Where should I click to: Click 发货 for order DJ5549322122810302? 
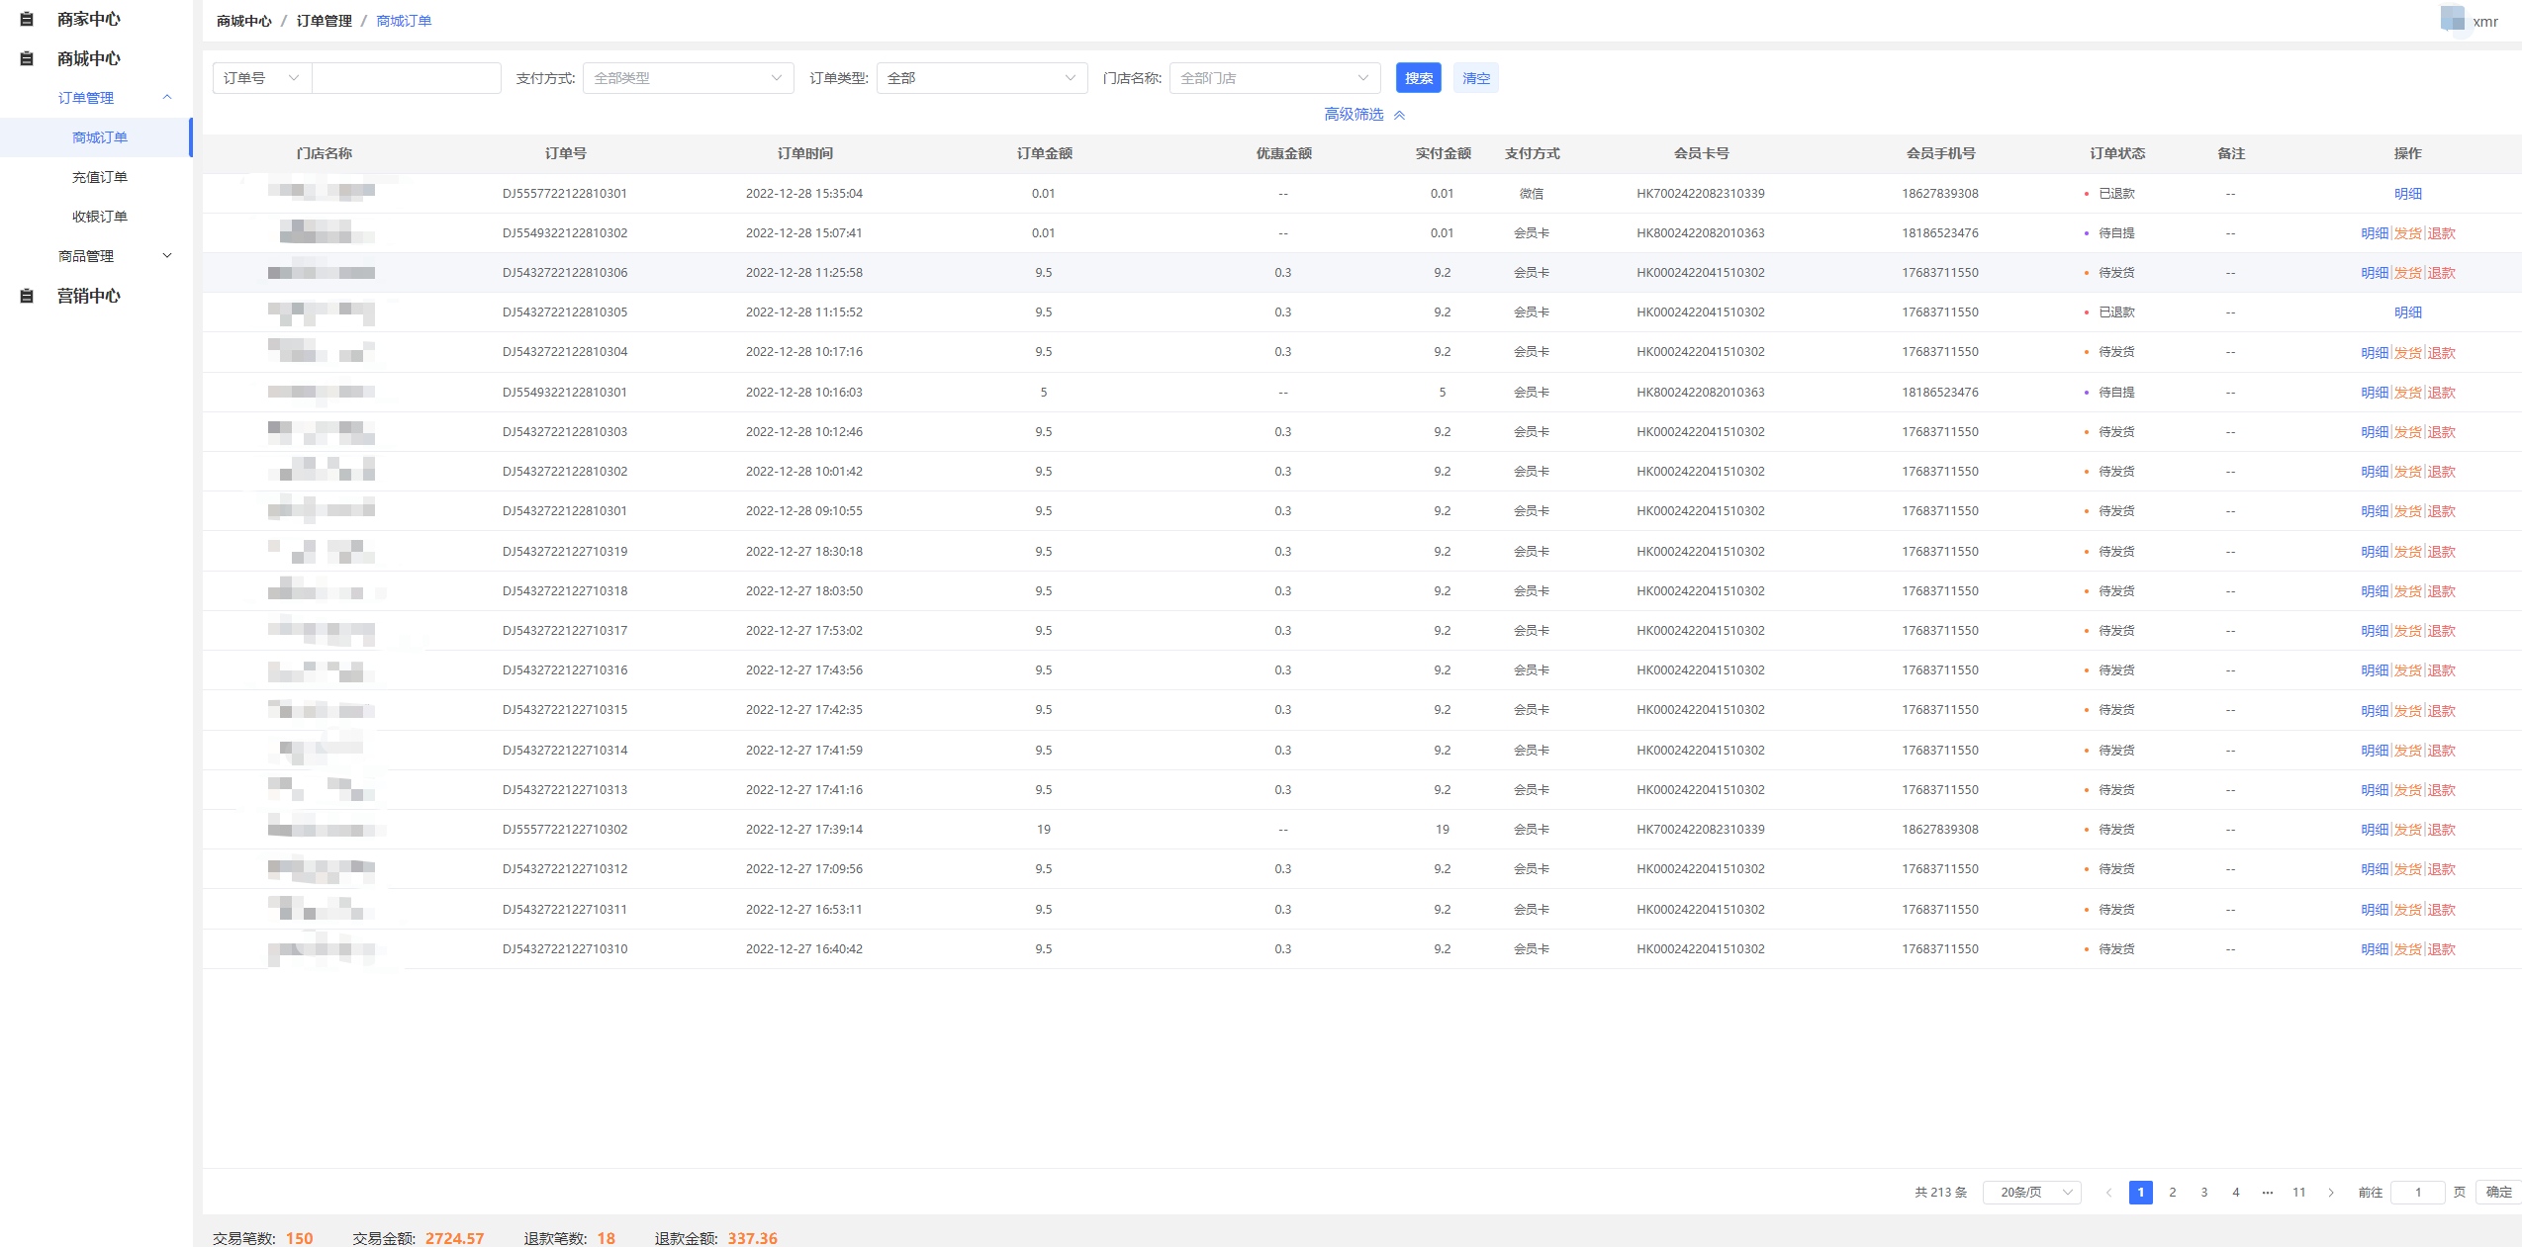[x=2407, y=232]
